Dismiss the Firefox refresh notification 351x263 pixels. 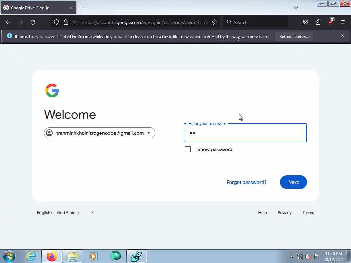coord(343,36)
